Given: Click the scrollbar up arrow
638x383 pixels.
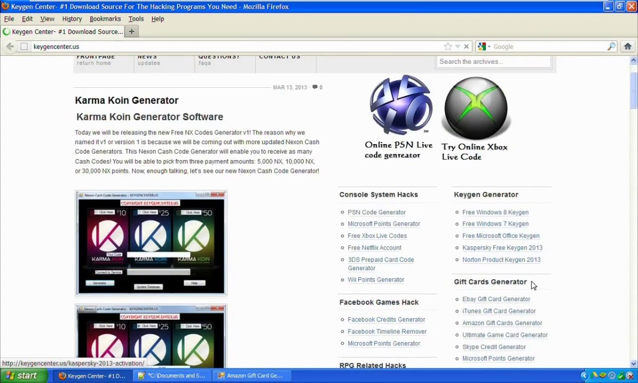Looking at the screenshot, I should click(x=634, y=60).
